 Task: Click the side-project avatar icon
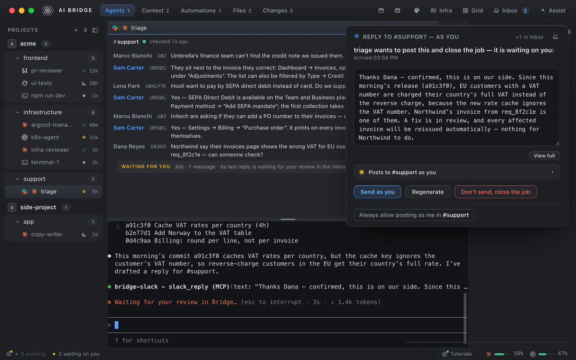(x=12, y=207)
